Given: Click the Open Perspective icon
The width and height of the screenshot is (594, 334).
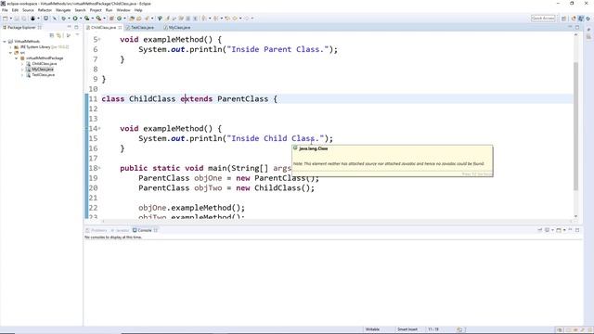Looking at the screenshot, I should 563,19.
